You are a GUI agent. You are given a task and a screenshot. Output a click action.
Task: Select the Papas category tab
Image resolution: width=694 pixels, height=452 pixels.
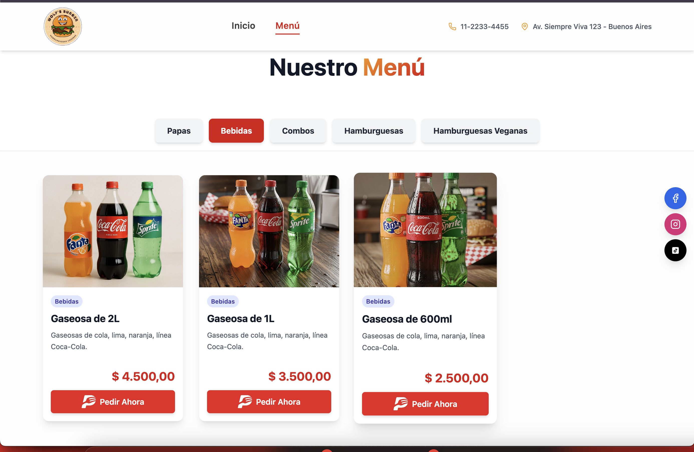(x=179, y=131)
